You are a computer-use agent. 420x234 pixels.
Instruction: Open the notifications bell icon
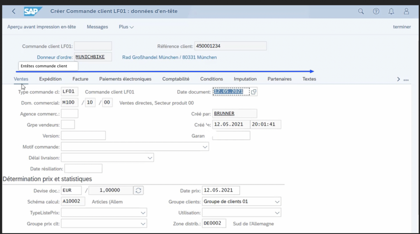click(391, 11)
